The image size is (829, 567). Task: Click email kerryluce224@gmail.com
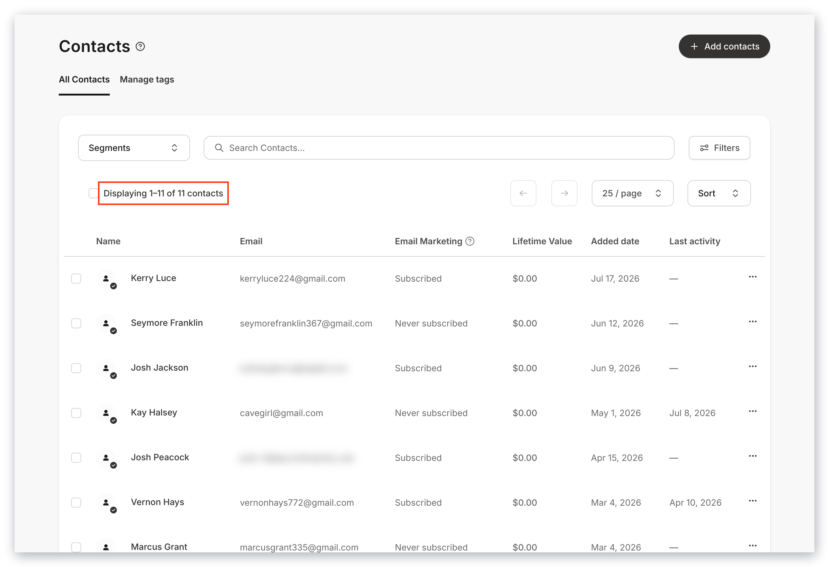click(x=293, y=279)
